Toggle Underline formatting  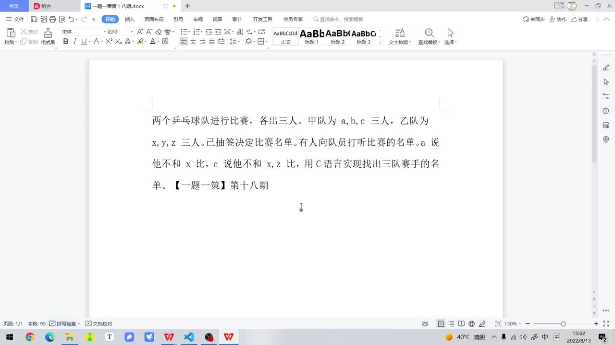(x=84, y=42)
